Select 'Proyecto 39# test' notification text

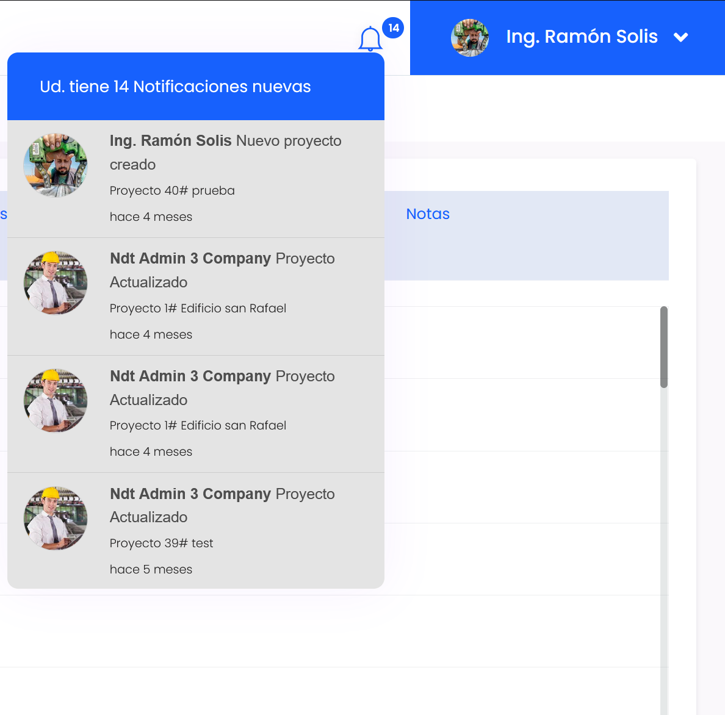pos(161,543)
